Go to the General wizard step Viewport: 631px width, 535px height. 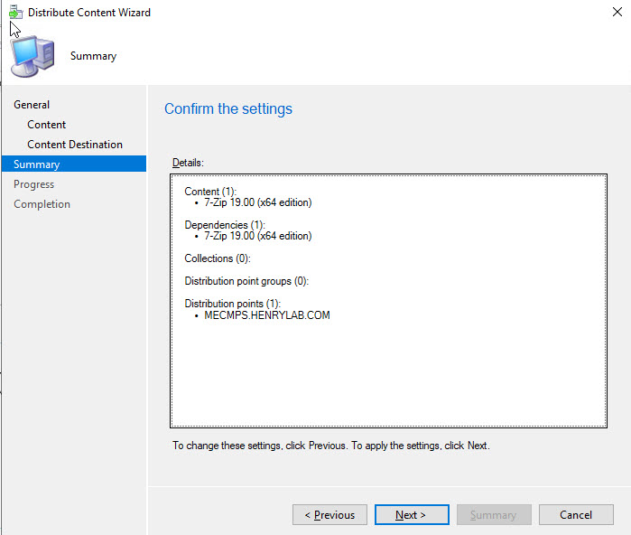click(x=32, y=105)
